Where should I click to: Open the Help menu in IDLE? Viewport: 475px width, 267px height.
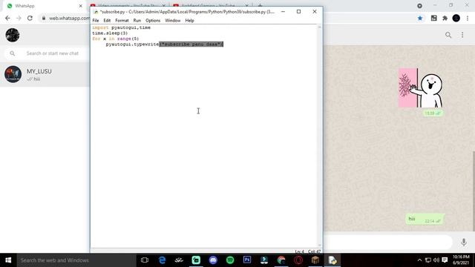[x=190, y=21]
